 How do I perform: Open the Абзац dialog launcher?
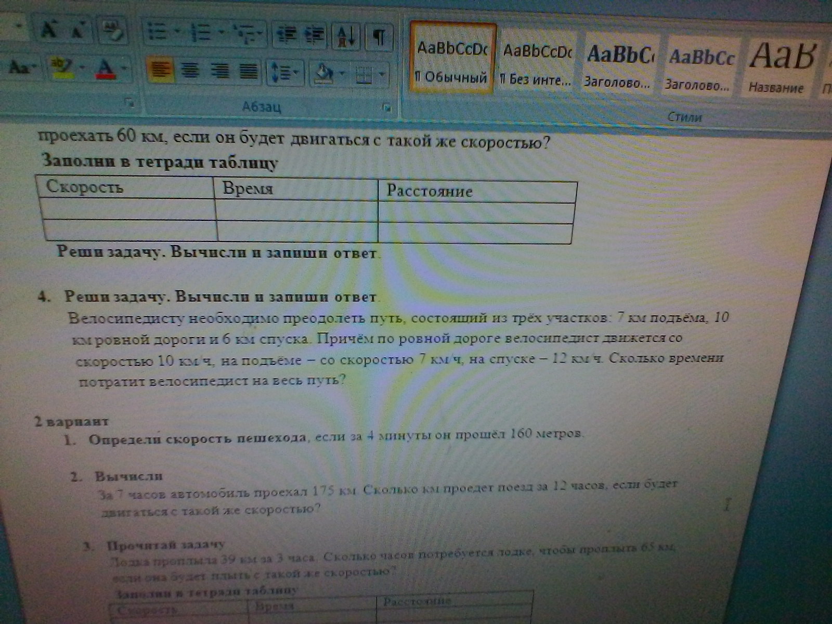click(x=386, y=108)
